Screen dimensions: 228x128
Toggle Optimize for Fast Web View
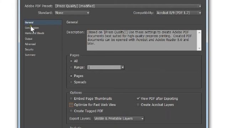point(71,105)
